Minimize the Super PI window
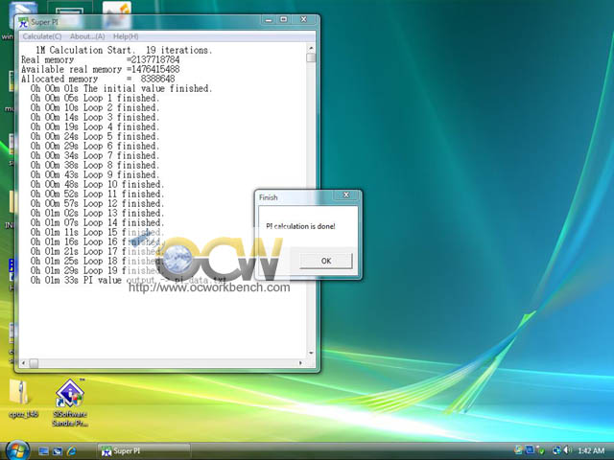614x460 pixels. pyautogui.click(x=269, y=19)
